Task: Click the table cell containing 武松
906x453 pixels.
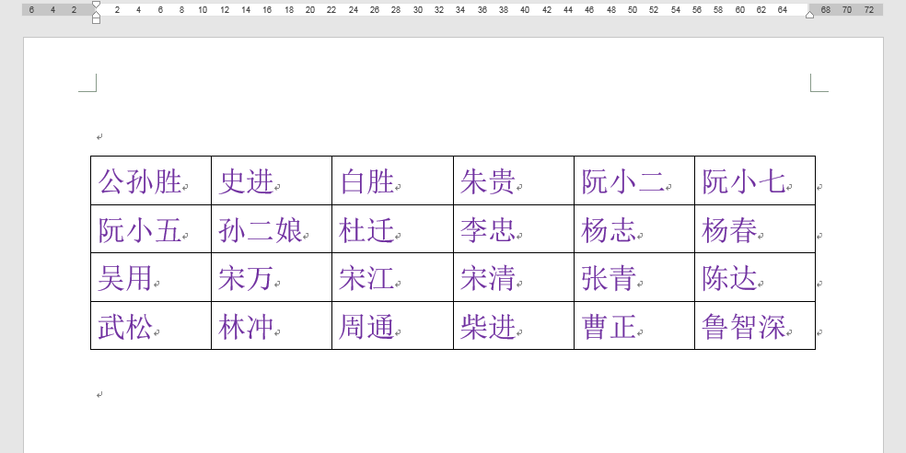Action: (x=151, y=325)
